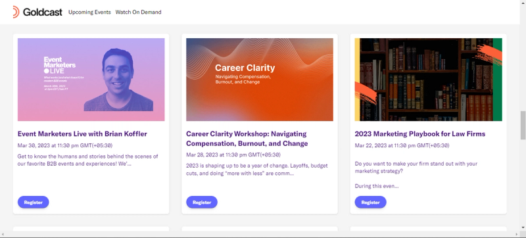
Task: Click the horizontal scrollbar right arrow
Action: pyautogui.click(x=517, y=233)
